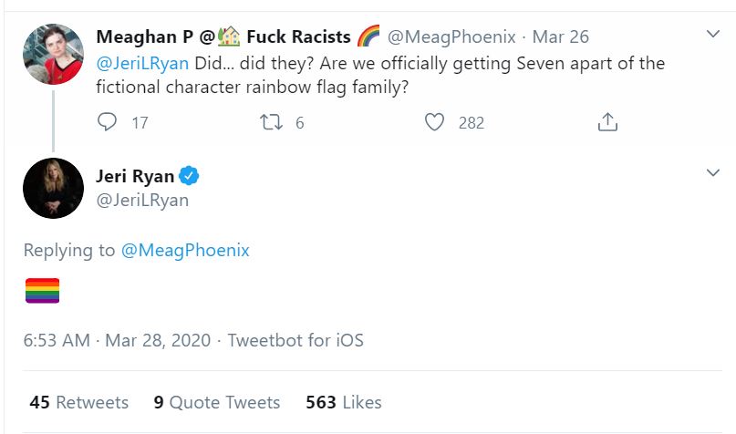Follow the @MeagPhoenix link in Replying to
This screenshot has width=736, height=434.
click(x=185, y=250)
